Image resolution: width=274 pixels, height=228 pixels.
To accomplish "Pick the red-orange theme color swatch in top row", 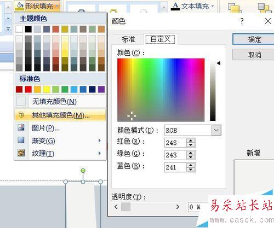I will 56,29.
